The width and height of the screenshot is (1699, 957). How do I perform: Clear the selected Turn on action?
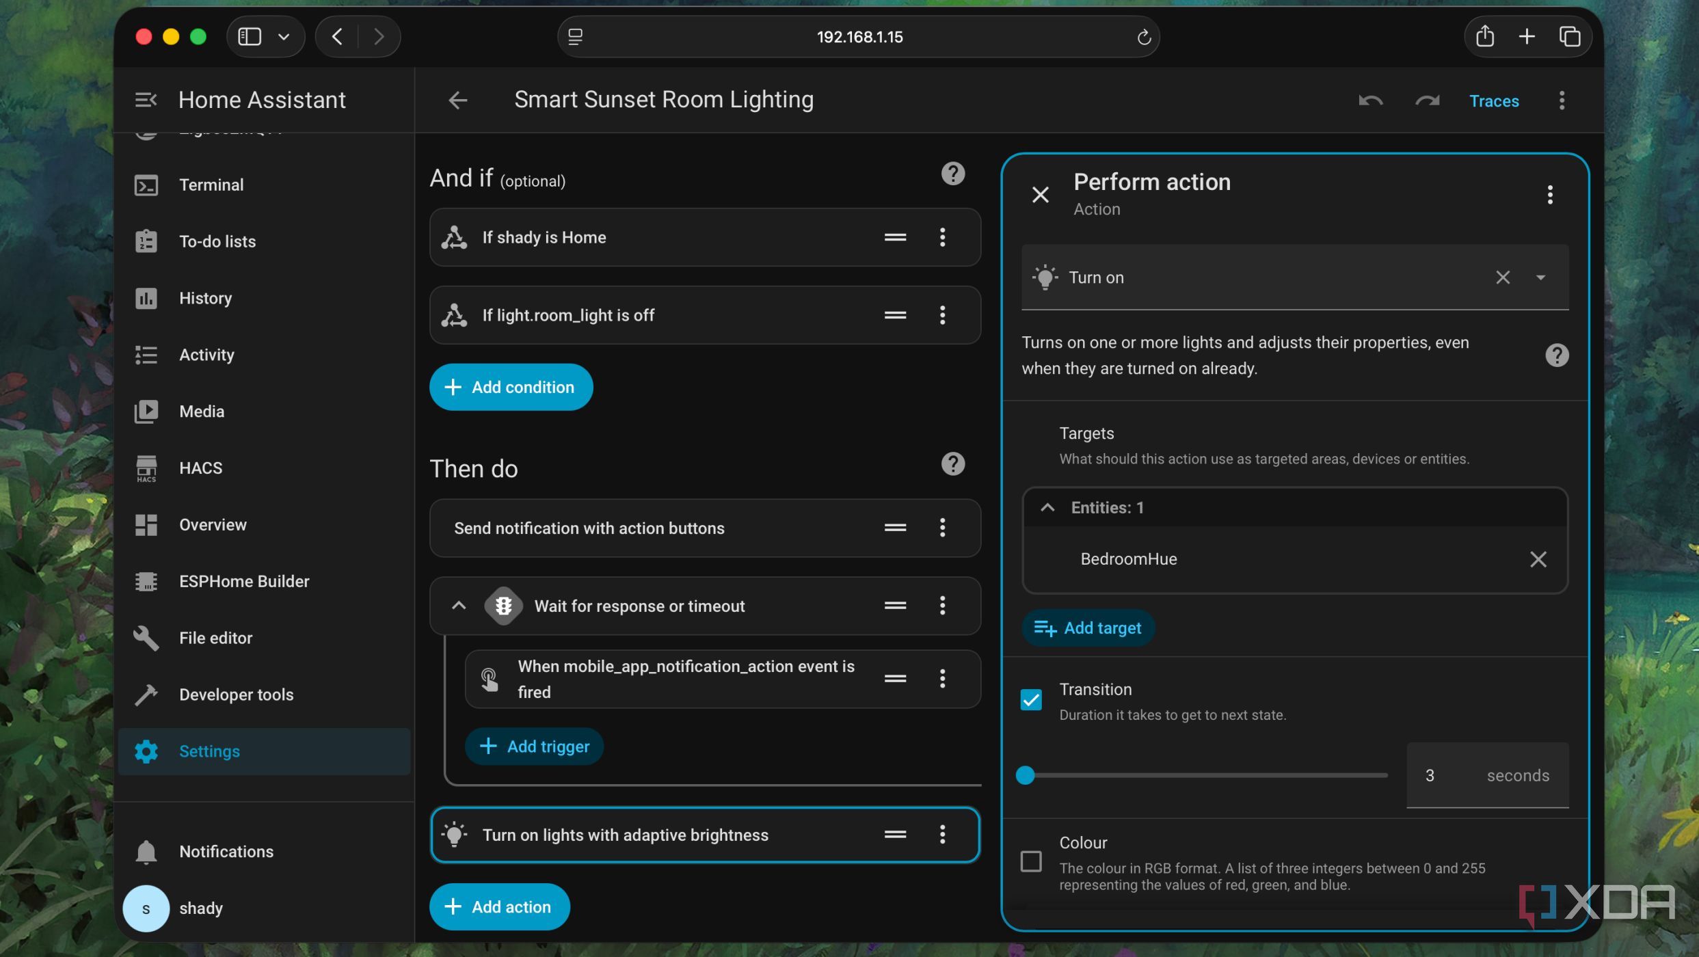click(1502, 278)
